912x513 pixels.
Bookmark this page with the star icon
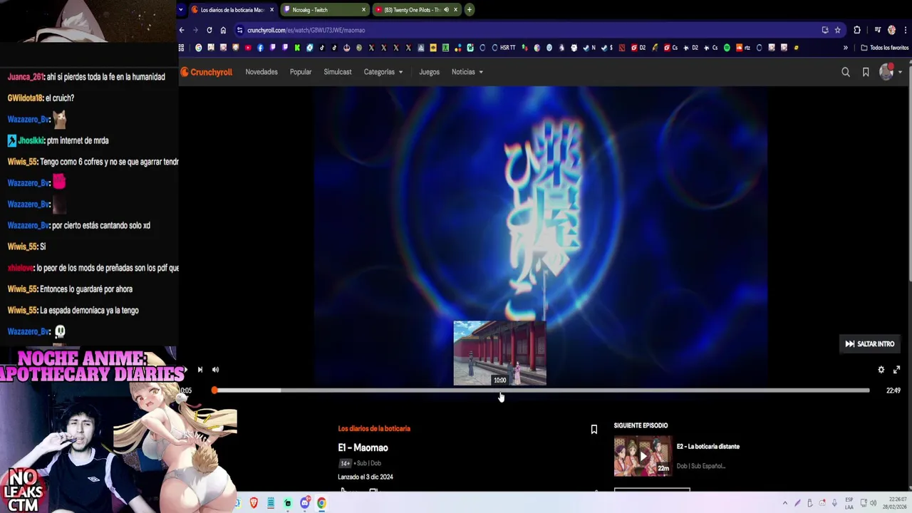838,30
